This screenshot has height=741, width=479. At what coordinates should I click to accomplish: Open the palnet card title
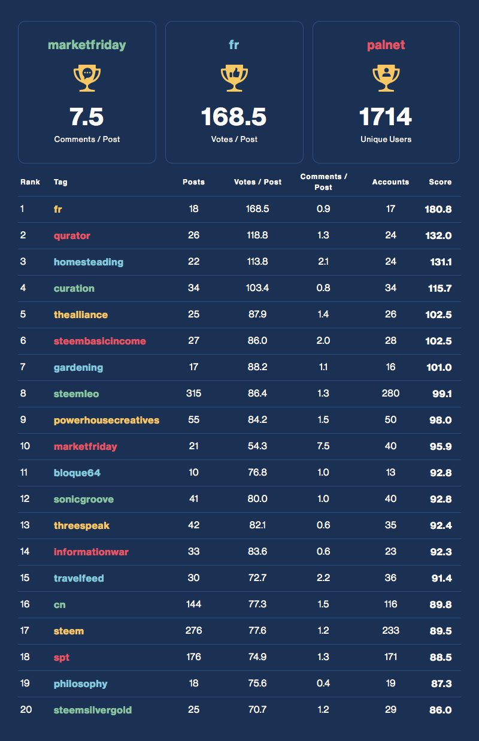[386, 45]
